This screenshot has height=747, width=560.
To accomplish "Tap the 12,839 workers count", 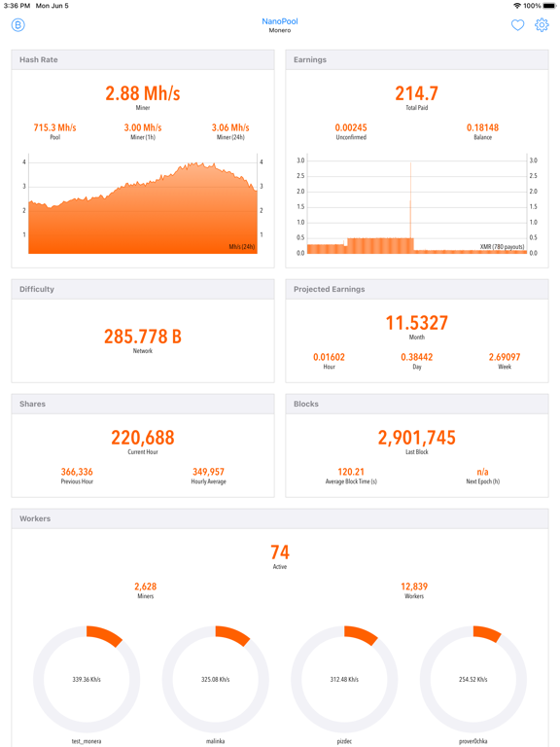I will click(x=414, y=587).
